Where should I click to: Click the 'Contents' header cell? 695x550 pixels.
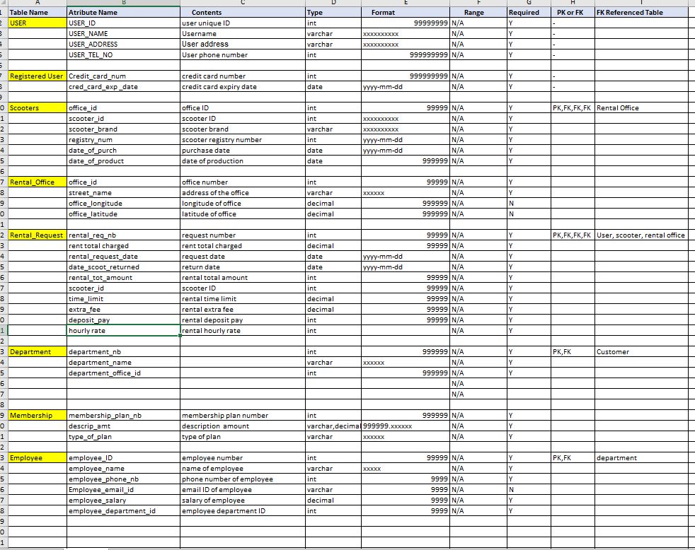[x=243, y=13]
